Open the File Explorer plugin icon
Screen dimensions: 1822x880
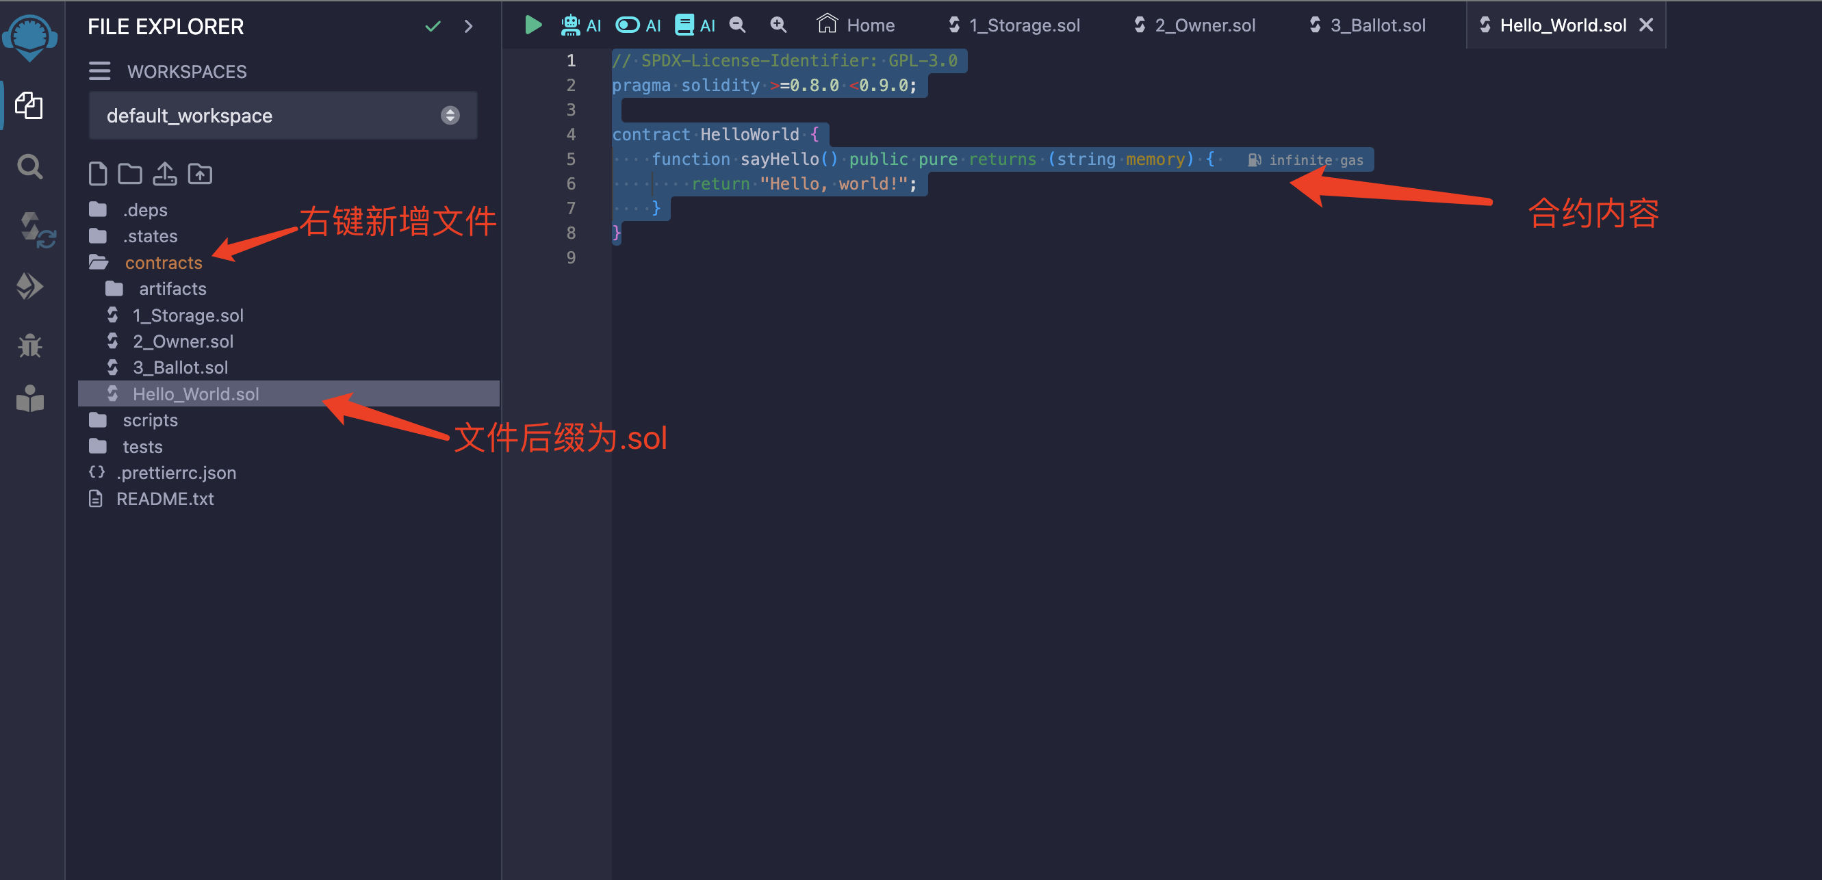(x=29, y=105)
